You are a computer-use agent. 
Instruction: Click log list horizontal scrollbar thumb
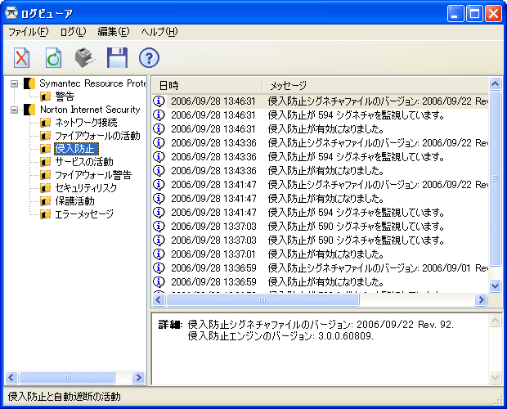[262, 299]
